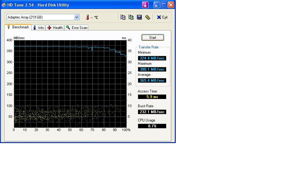Image resolution: width=296 pixels, height=185 pixels.
Task: Go to the Error Scan tab
Action: pyautogui.click(x=77, y=27)
